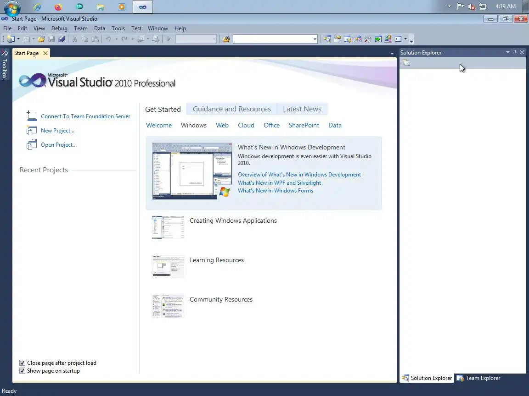Open the Help menu
The height and width of the screenshot is (396, 529).
click(x=180, y=28)
